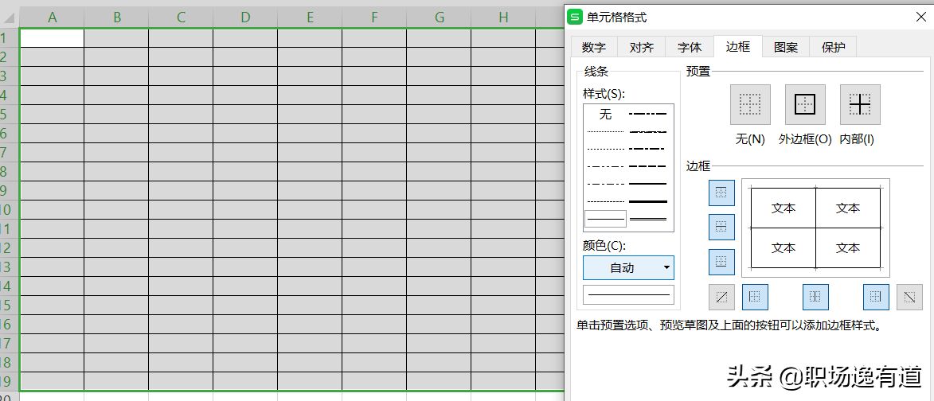Open the 颜色(C) color dropdown showing 自动
The width and height of the screenshot is (934, 401).
point(628,267)
